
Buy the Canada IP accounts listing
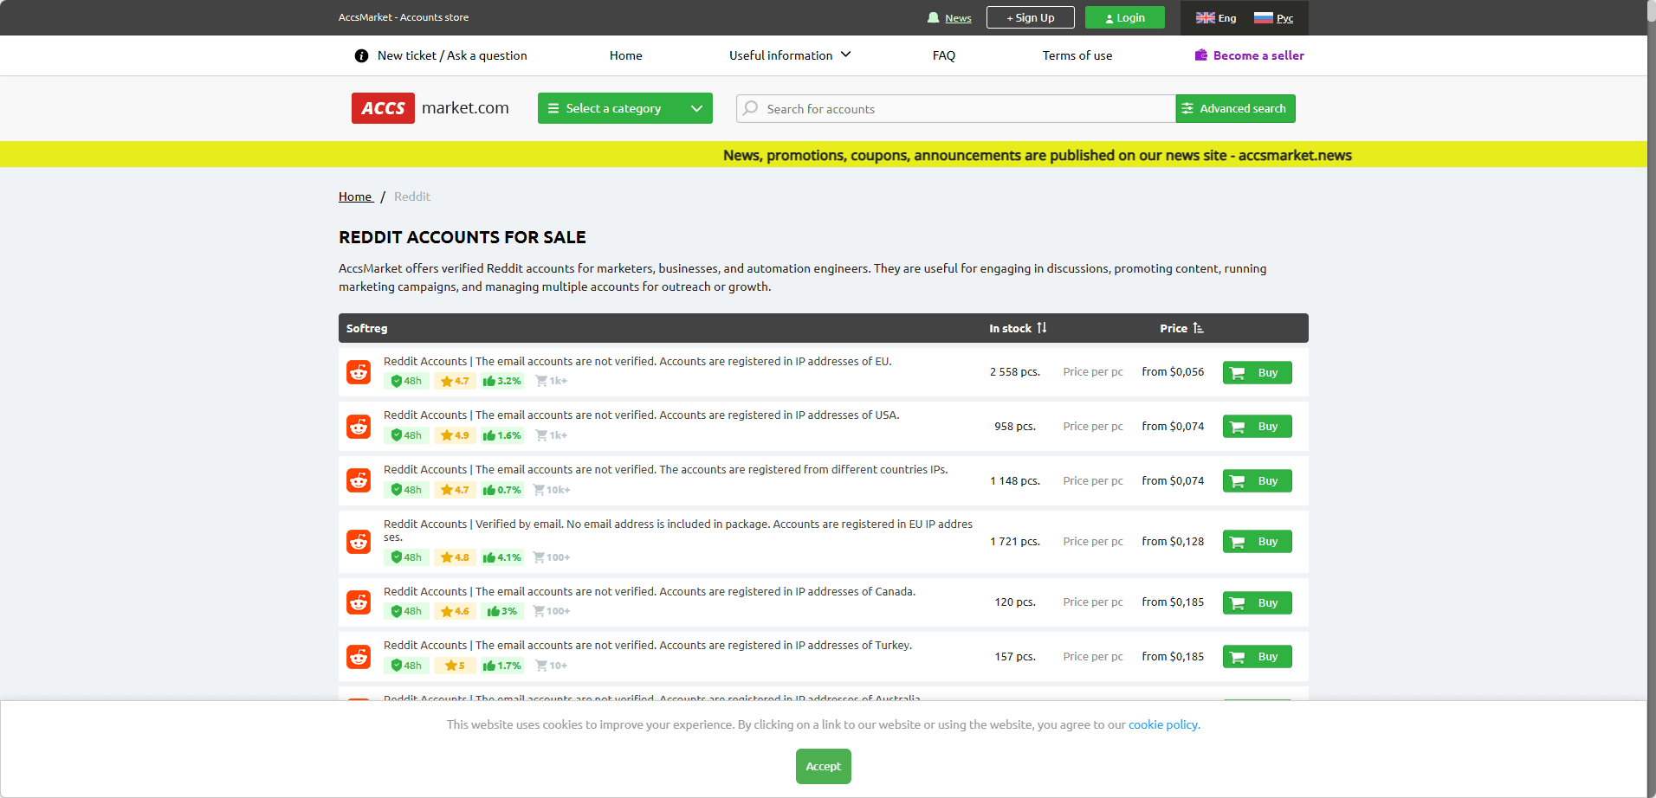pos(1258,602)
